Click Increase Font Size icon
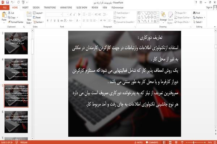Image resolution: width=217 pixels, height=144 pixels. [71, 14]
